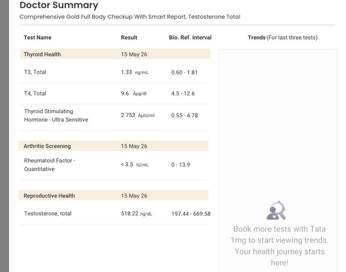Screen dimensions: 346x272
Task: Click the T3 reference range '0.60 - 1.81'
Action: tap(184, 72)
